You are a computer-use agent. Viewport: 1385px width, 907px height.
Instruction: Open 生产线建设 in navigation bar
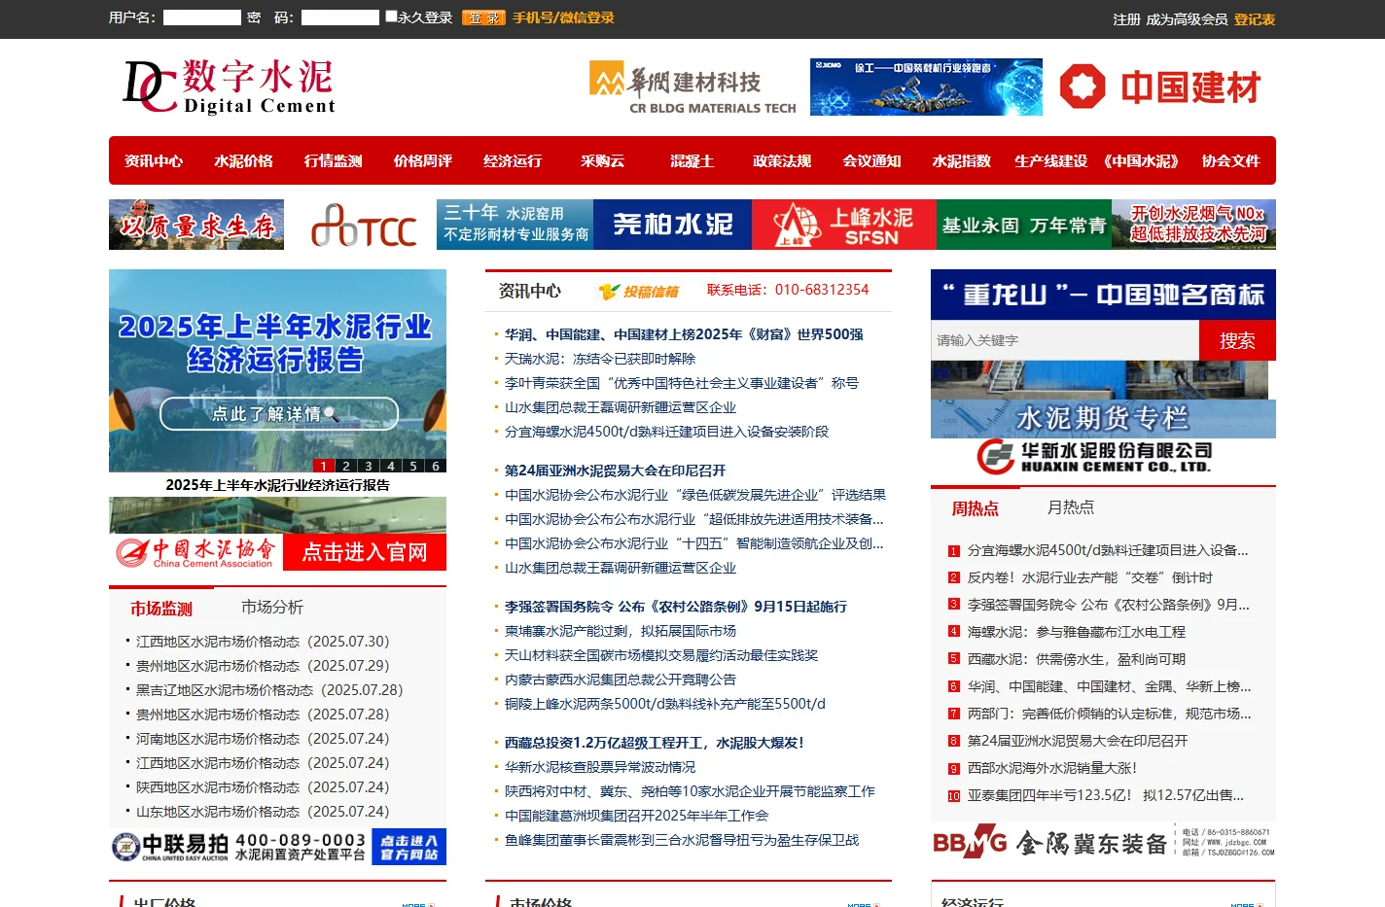[x=1050, y=160]
